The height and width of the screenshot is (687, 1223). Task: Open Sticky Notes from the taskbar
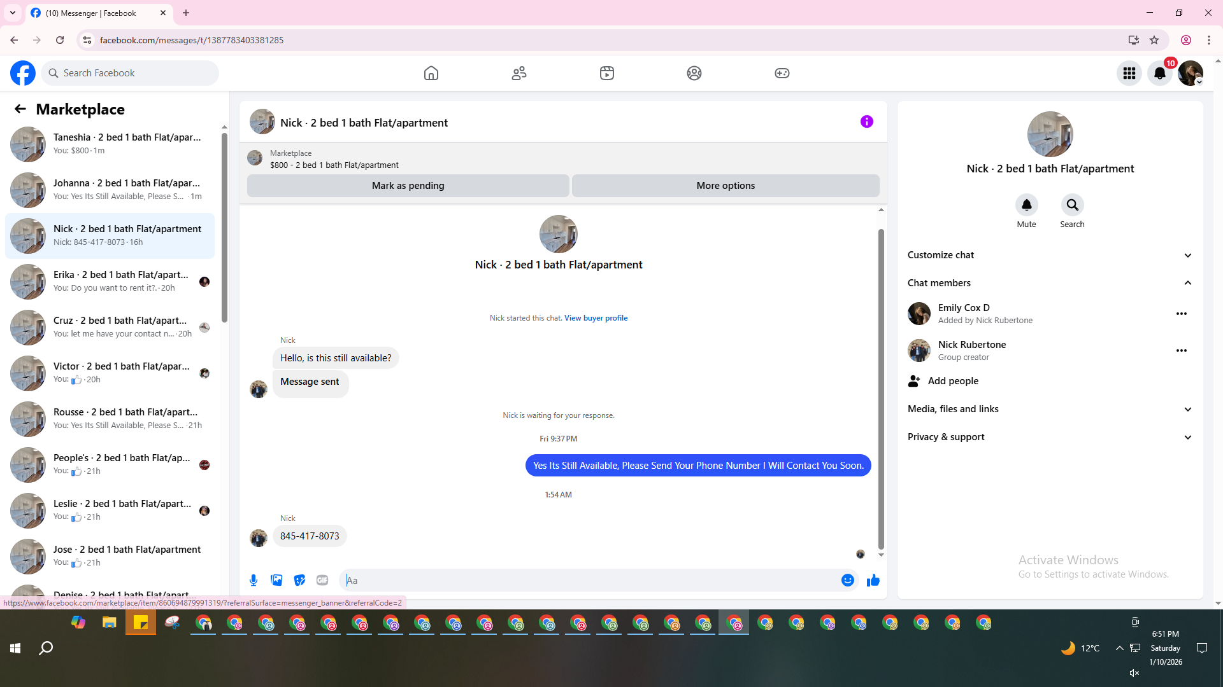[x=141, y=623]
